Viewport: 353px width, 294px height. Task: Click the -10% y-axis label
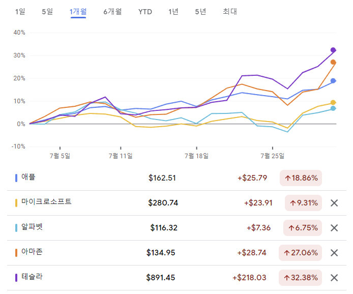pyautogui.click(x=18, y=146)
